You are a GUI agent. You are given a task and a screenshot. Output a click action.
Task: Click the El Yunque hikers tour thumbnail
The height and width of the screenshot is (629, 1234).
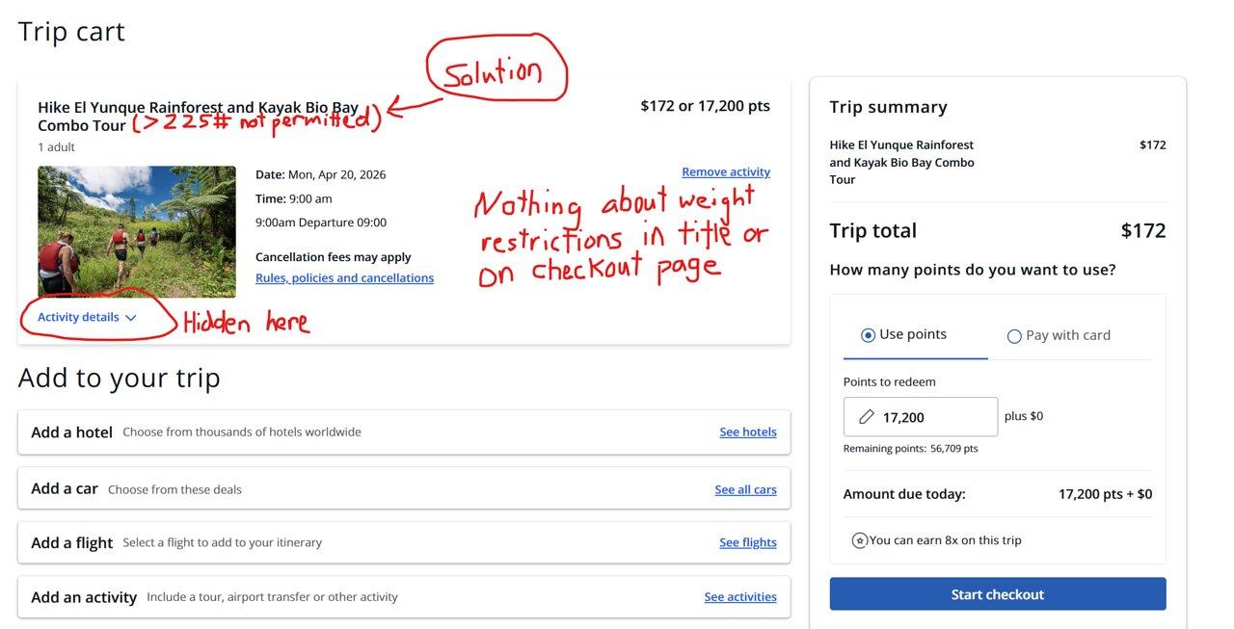coord(137,232)
